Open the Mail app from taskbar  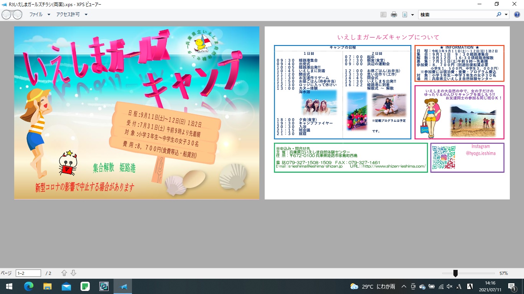66,286
